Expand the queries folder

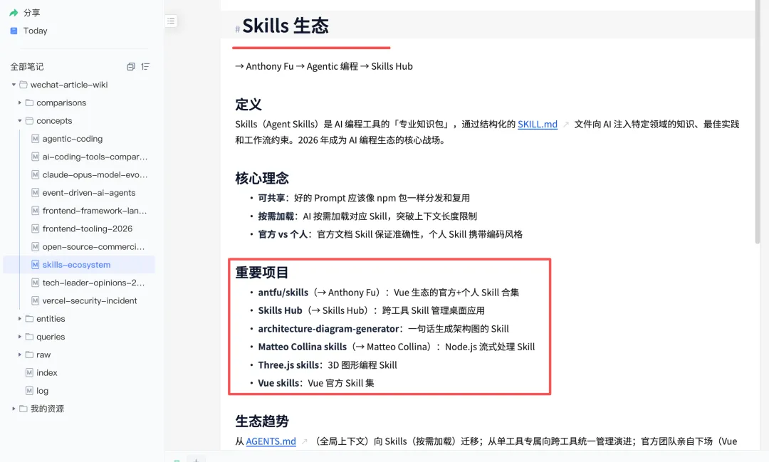point(19,336)
